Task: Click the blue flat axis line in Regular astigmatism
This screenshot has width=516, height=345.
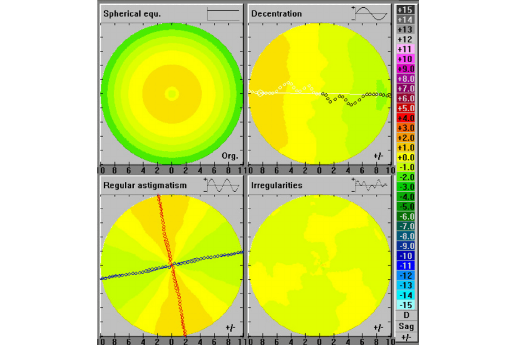Action: tap(172, 265)
